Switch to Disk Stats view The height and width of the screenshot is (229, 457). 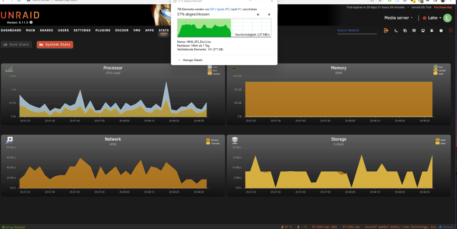click(x=16, y=45)
